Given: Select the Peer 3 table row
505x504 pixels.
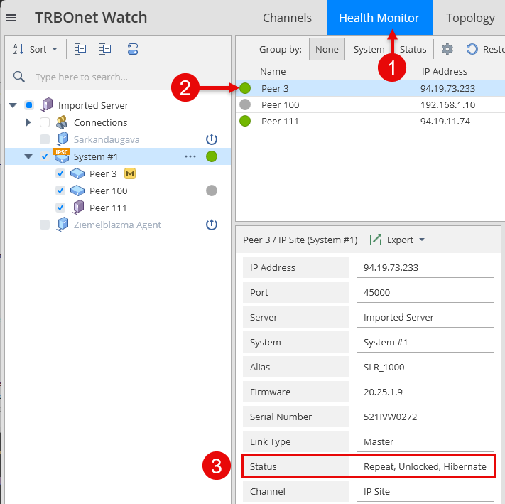Looking at the screenshot, I should (370, 88).
